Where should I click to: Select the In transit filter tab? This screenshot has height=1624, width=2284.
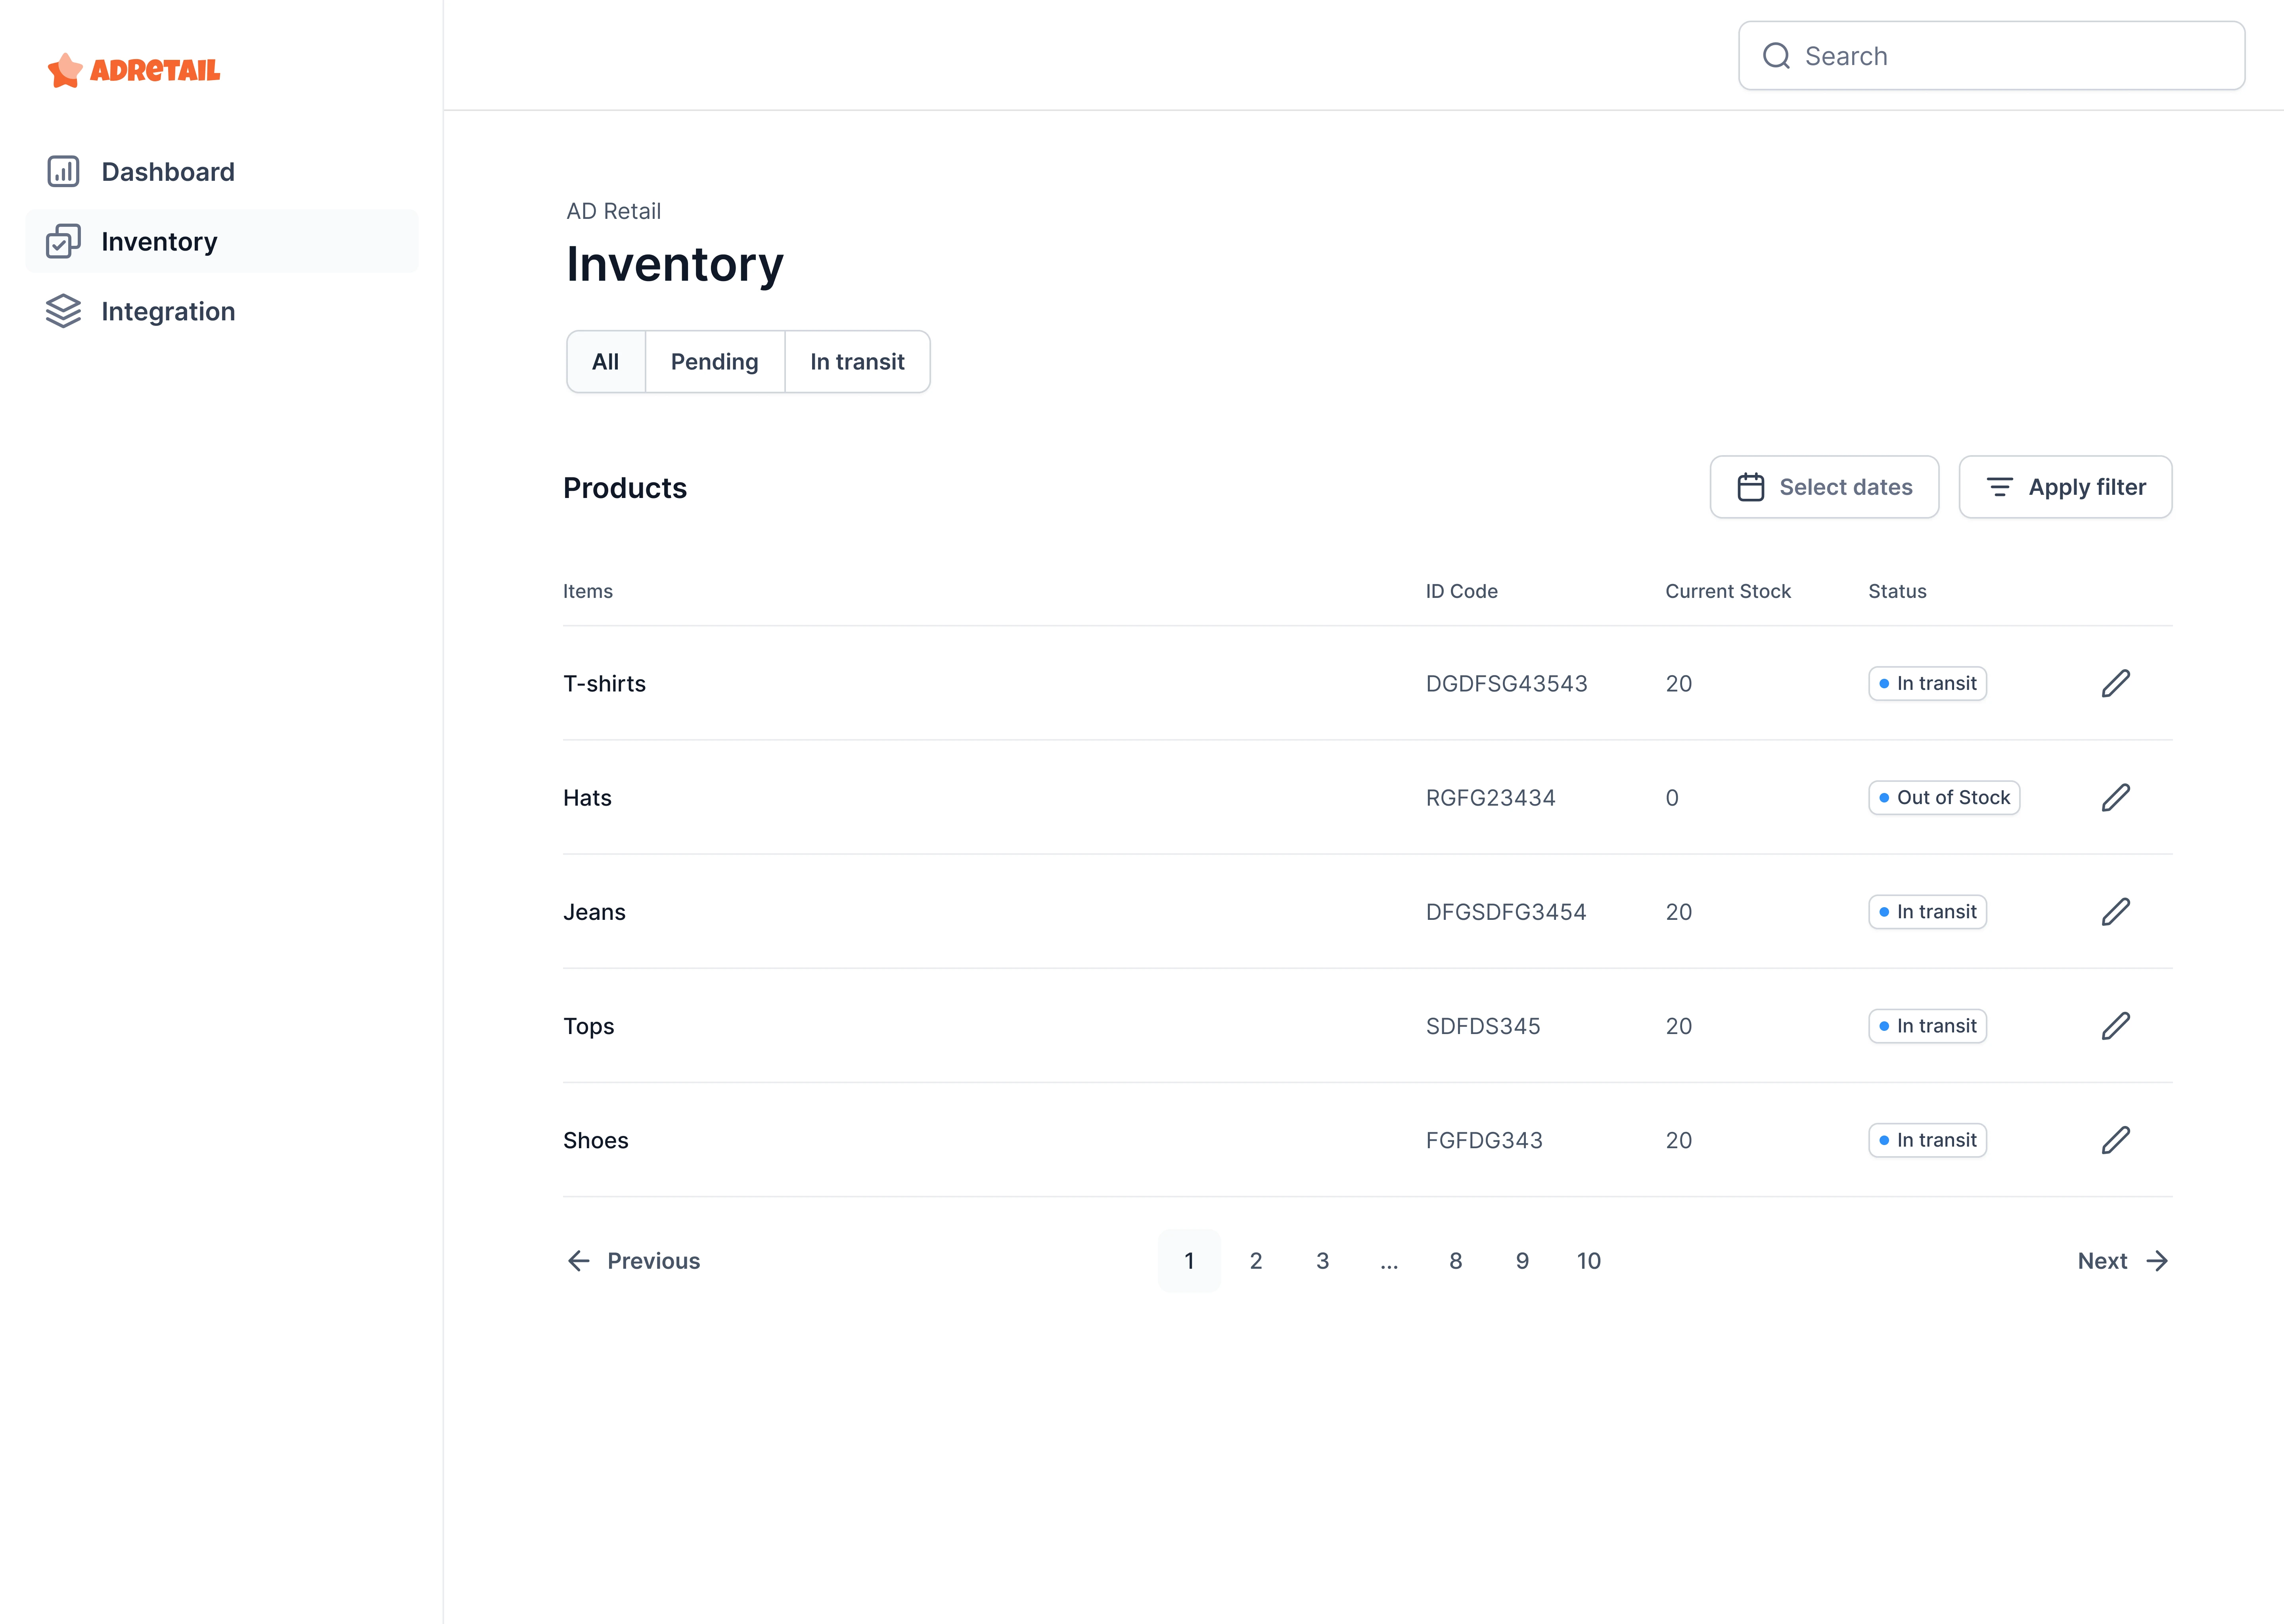857,361
